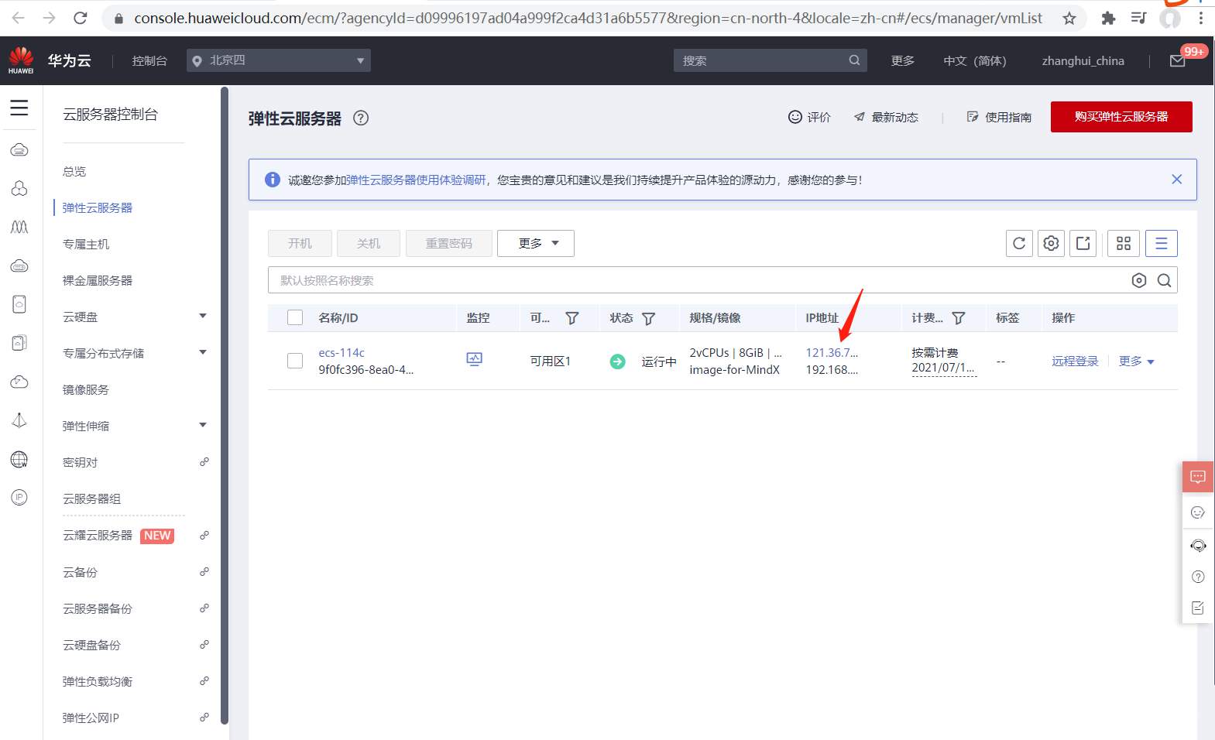
Task: Select 云服务器组 in the sidebar
Action: (x=92, y=498)
